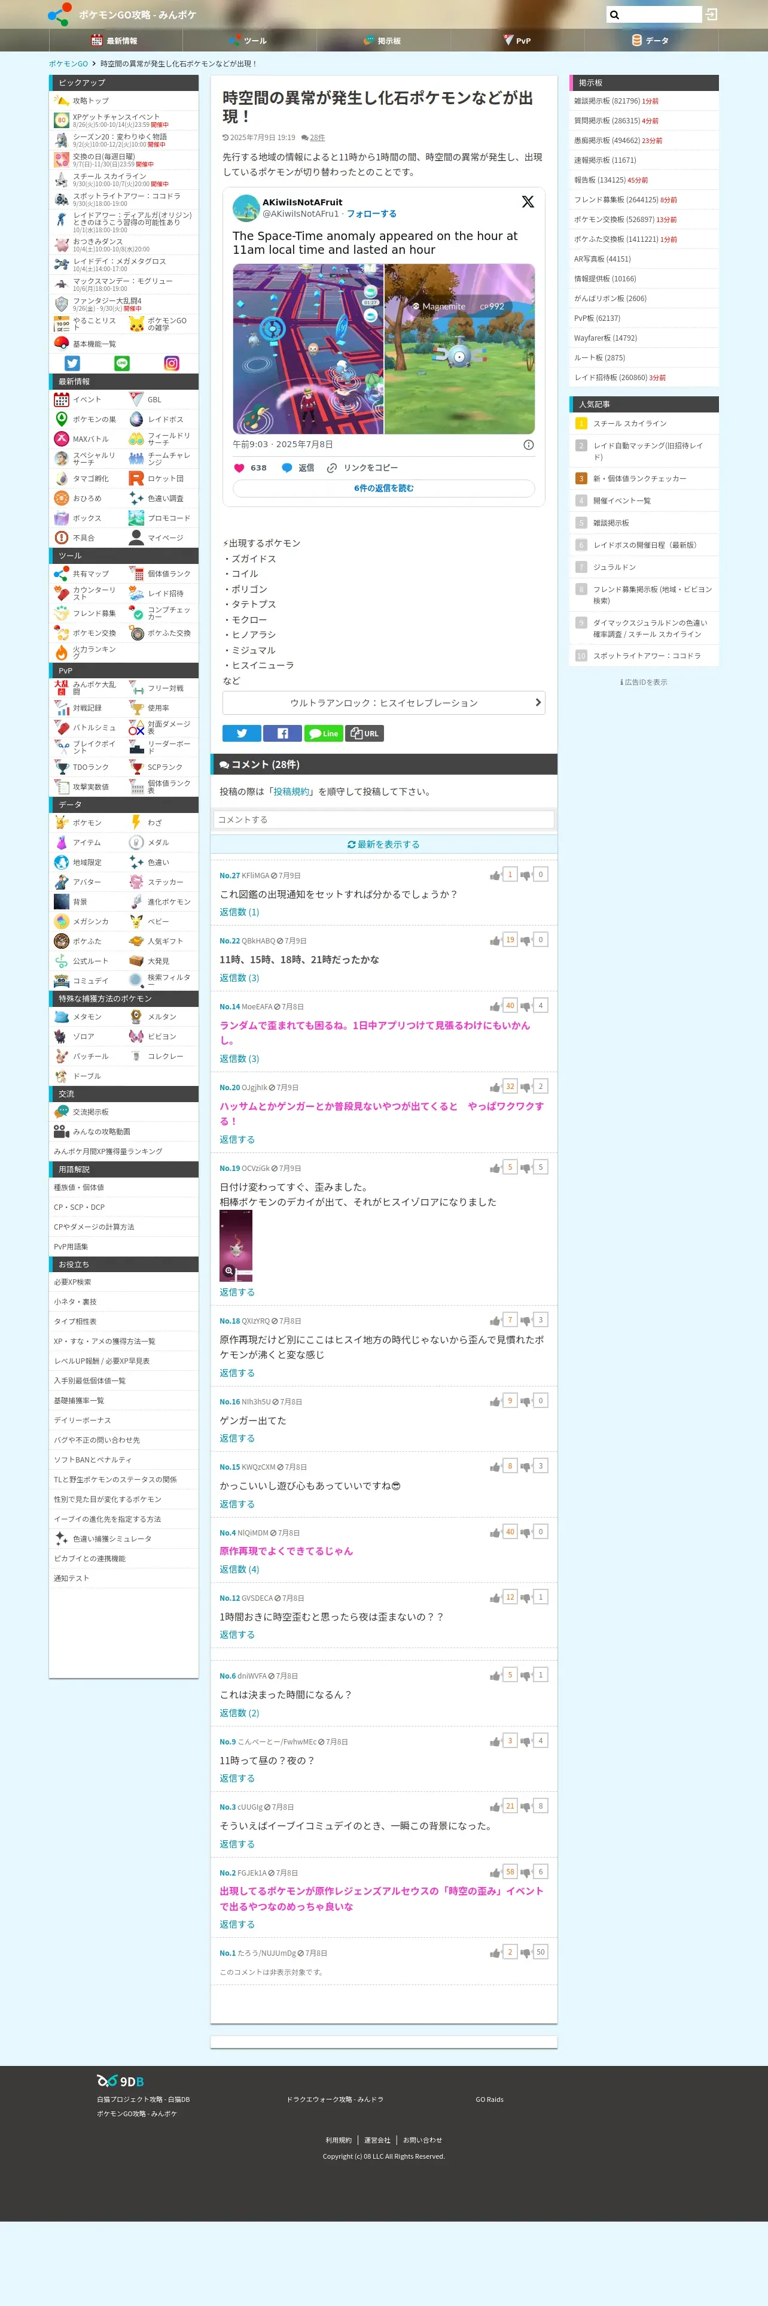The width and height of the screenshot is (768, 2306).
Task: Open レイドボス in sidebar
Action: tap(161, 420)
